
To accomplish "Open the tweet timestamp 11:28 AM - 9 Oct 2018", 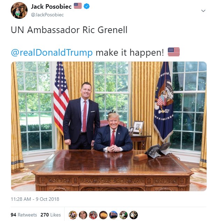I will point(35,199).
